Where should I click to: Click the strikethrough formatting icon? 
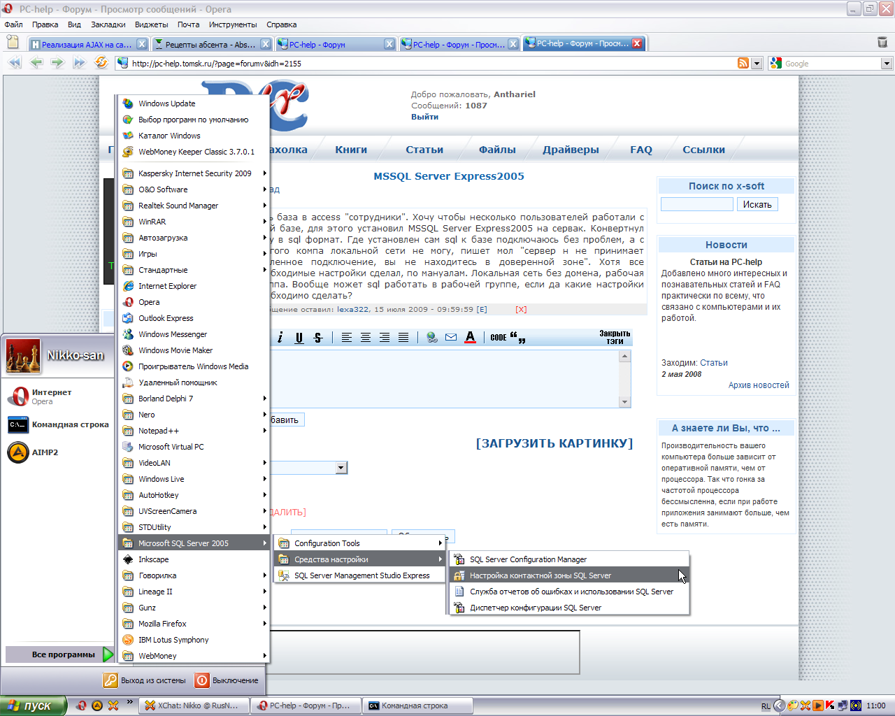pyautogui.click(x=317, y=338)
